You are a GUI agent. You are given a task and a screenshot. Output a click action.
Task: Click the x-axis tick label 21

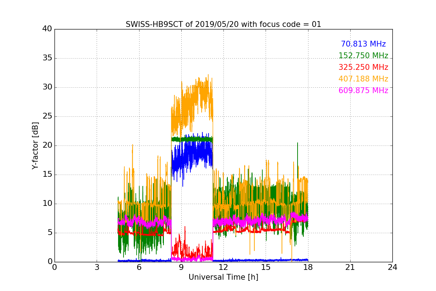(x=350, y=267)
